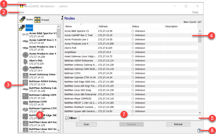Click the Nodes tab icon
Viewport: 216px width, 134px height.
point(23,19)
